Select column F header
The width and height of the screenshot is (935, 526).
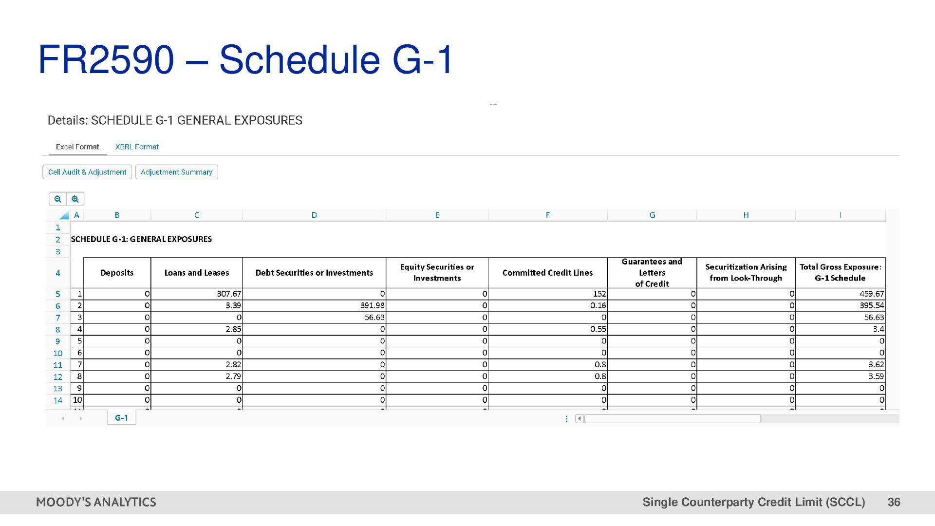click(547, 215)
